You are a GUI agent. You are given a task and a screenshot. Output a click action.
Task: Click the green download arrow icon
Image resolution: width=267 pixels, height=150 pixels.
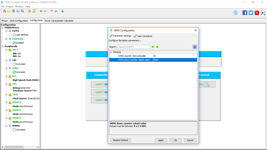pos(63,11)
